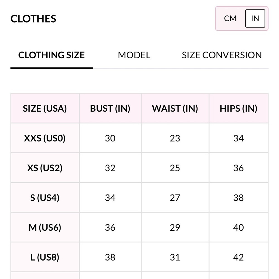This screenshot has width=279, height=279.
Task: Click the Bust (IN) column header
Action: [110, 109]
